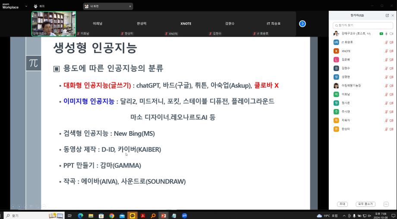Click slide text 대화형 인공지능(글쓰기)
Viewport: 397px width, 219px height.
[97, 85]
